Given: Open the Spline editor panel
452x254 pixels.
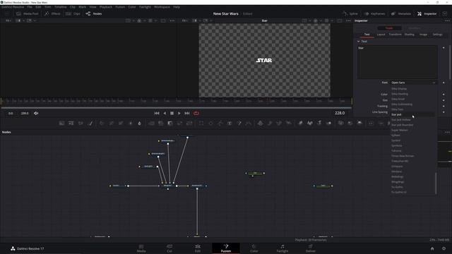Looking at the screenshot, I should [x=350, y=13].
